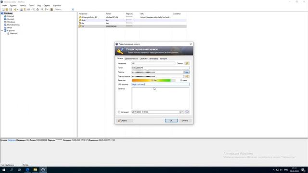This screenshot has width=308, height=173.
Task: Open the Запись menu
Action: 23,6
